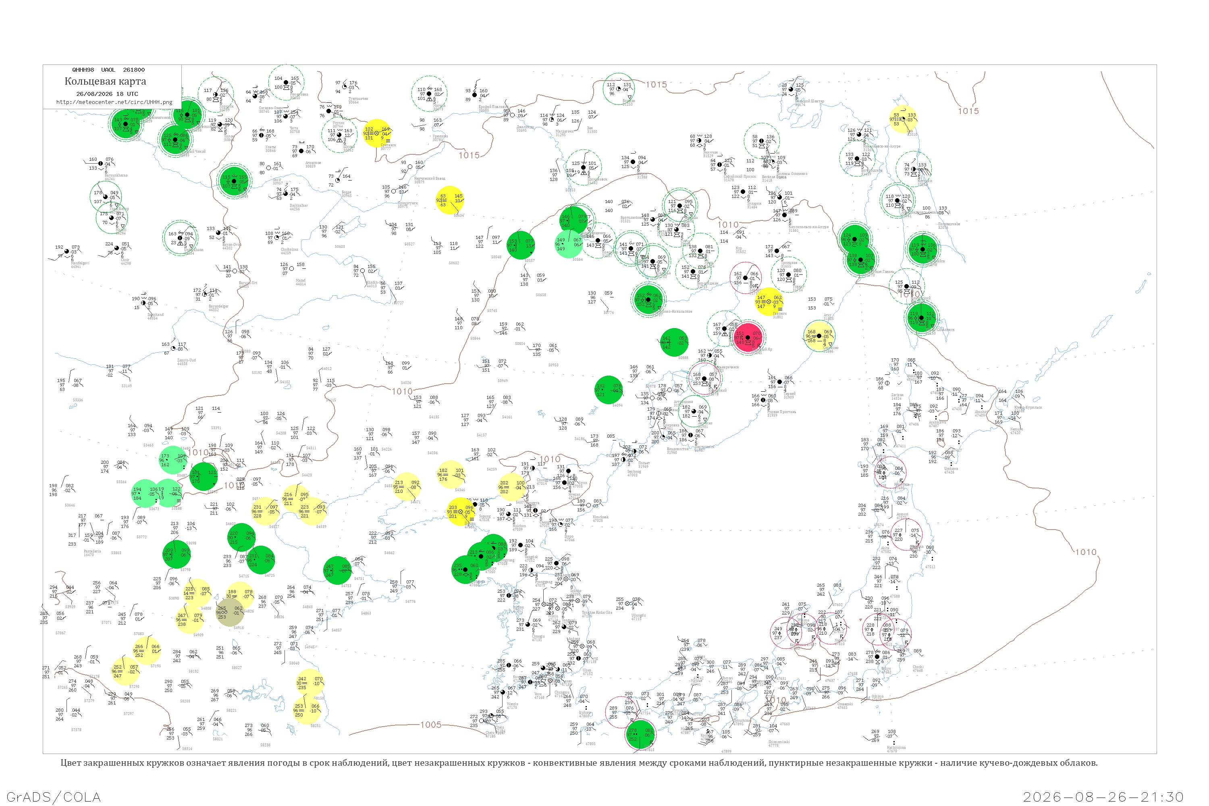Select the "Dashbalbar" station label
Viewport: 1209px width, 806px height.
299,206
